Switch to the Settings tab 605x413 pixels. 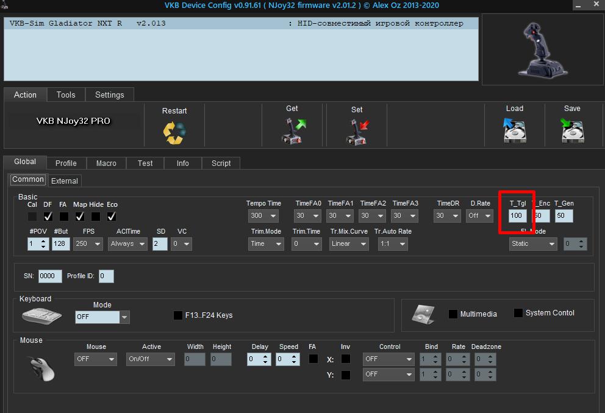point(110,95)
